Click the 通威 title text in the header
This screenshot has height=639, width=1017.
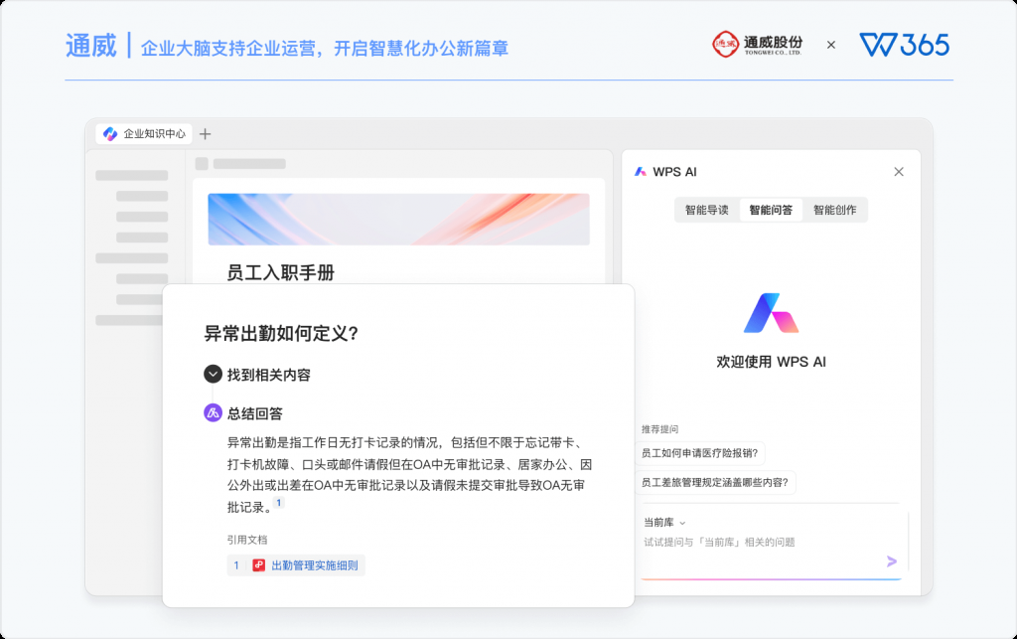[x=90, y=46]
